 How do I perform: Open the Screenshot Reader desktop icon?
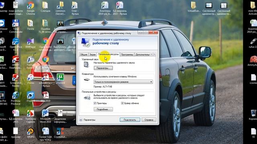tap(16, 80)
